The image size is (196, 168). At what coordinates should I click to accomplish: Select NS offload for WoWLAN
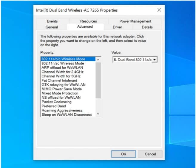tap(68, 98)
